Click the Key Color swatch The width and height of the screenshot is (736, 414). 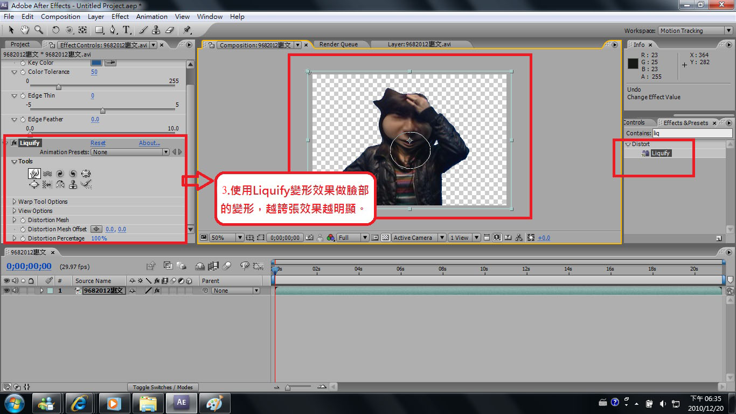96,63
